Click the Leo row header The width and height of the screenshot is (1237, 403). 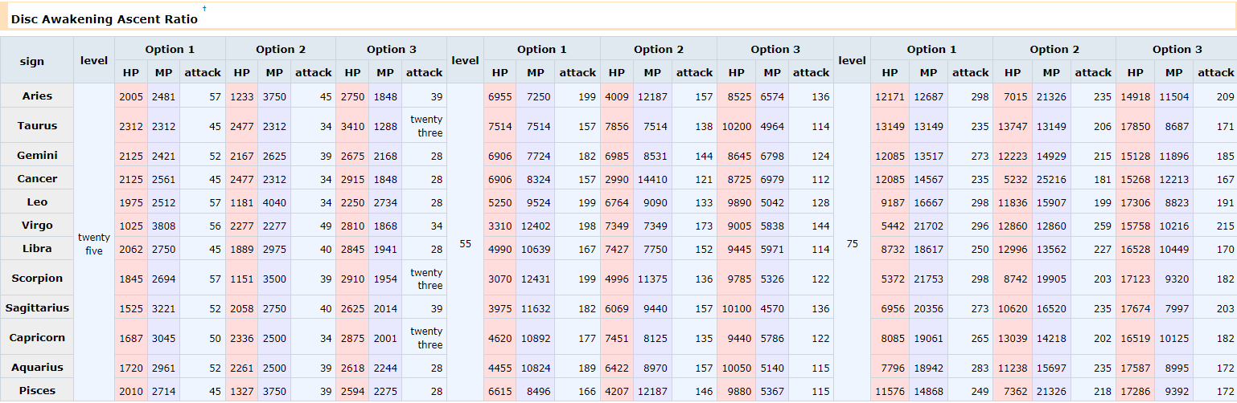[x=37, y=202]
